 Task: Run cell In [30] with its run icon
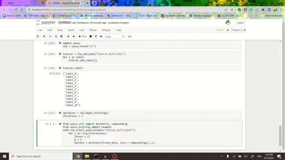pyautogui.click(x=60, y=68)
